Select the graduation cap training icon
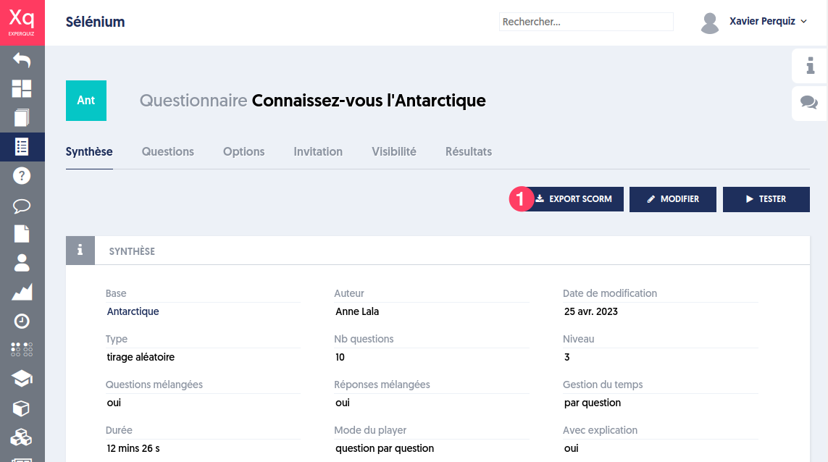Viewport: 828px width, 462px height. [22, 378]
